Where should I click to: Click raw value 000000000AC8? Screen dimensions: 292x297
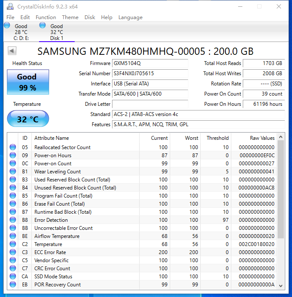click(x=256, y=187)
